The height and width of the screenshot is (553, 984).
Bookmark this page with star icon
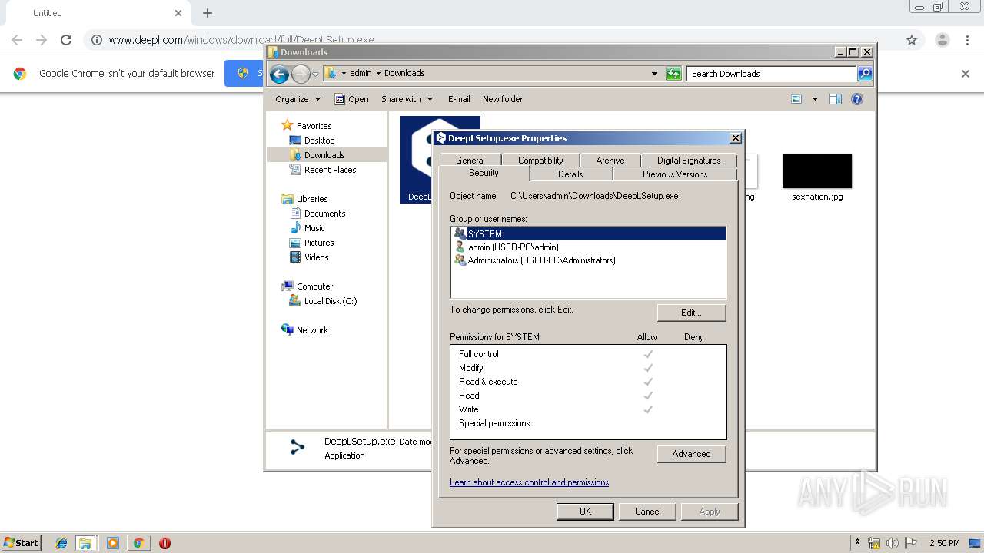click(912, 40)
